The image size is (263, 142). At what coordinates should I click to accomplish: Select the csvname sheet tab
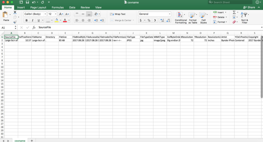pos(20,141)
